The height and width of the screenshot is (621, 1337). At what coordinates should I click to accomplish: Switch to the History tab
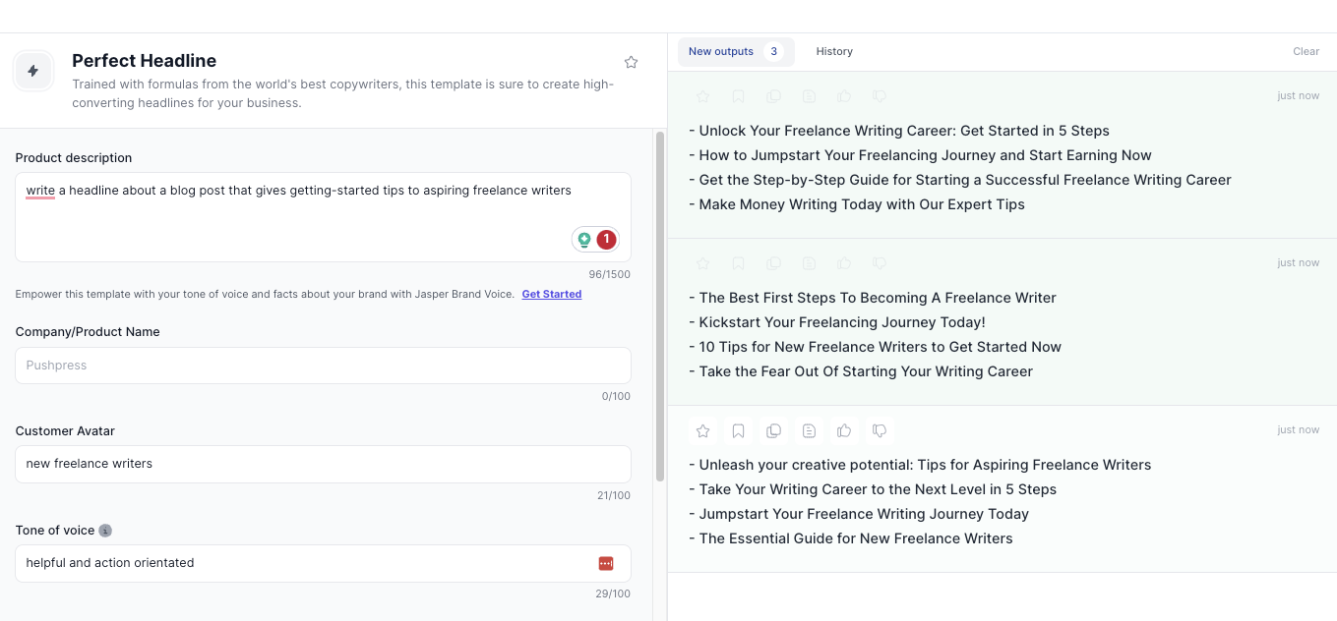coord(834,51)
